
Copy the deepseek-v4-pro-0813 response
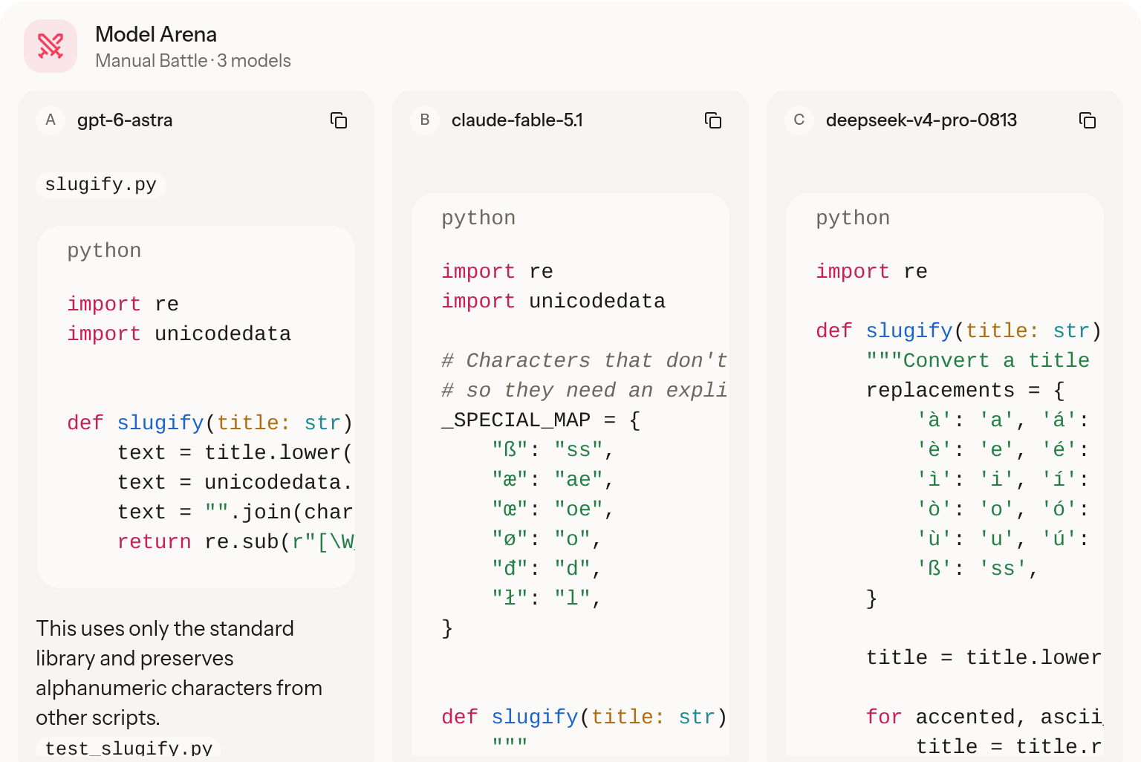point(1088,120)
